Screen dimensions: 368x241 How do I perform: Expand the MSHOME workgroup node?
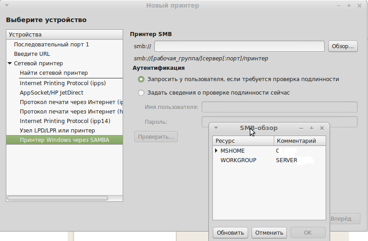click(216, 151)
